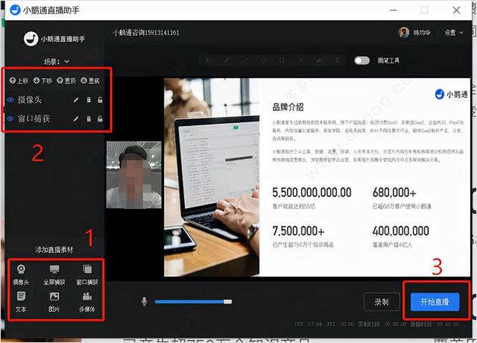Add a 摄像头 camera source

coord(21,275)
